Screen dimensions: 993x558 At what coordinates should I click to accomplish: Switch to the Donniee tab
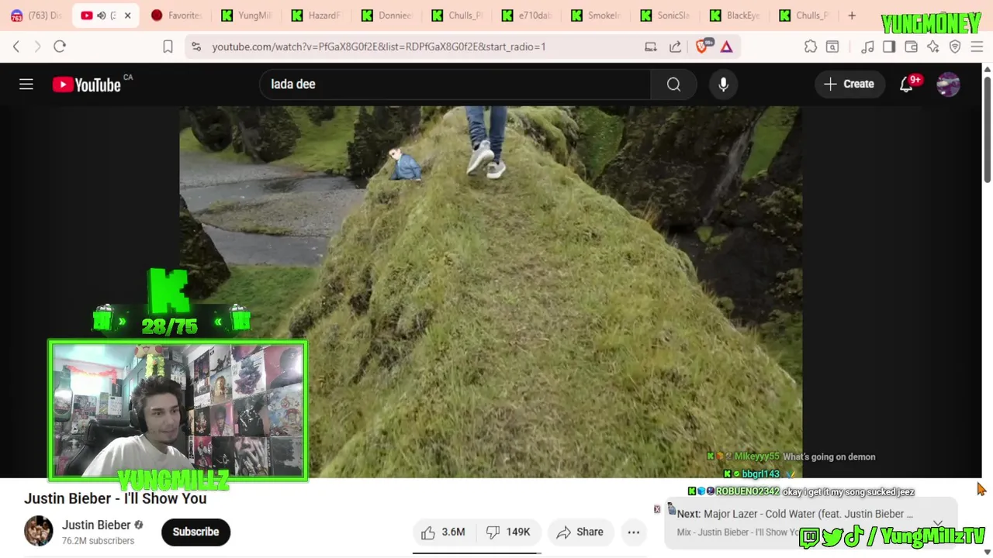[386, 15]
